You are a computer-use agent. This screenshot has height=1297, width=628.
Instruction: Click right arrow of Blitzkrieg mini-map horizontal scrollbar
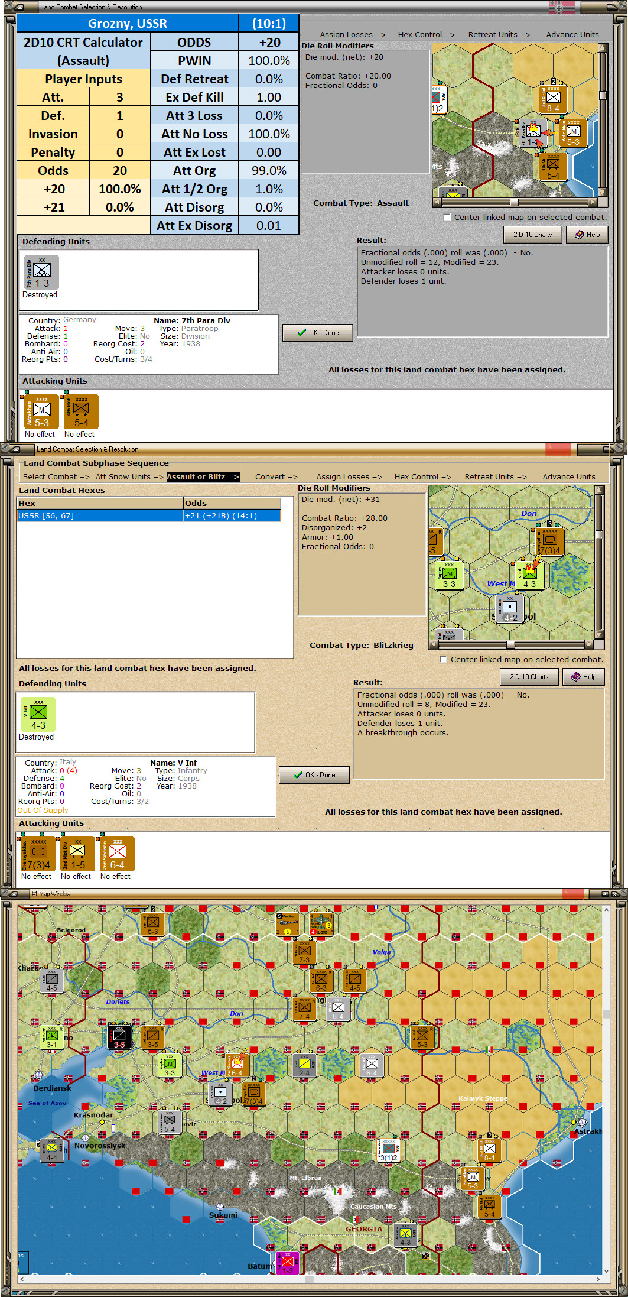(x=589, y=644)
